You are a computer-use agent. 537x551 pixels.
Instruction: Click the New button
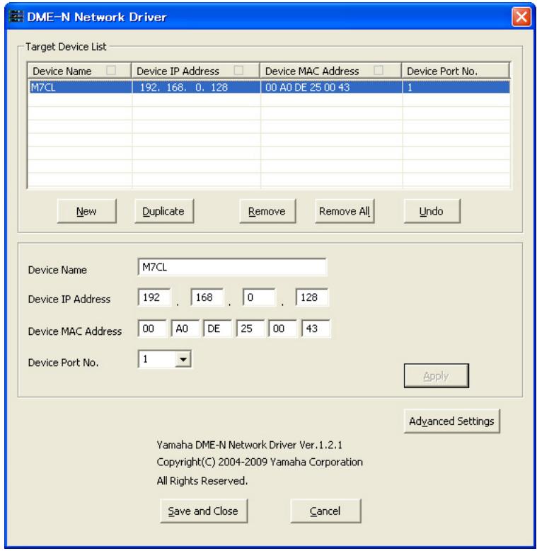[86, 211]
